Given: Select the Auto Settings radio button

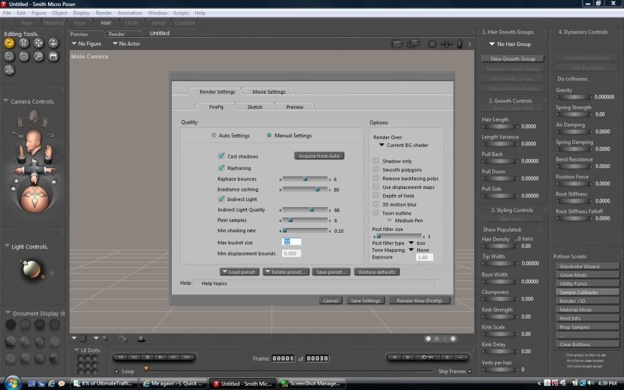Looking at the screenshot, I should (x=214, y=136).
